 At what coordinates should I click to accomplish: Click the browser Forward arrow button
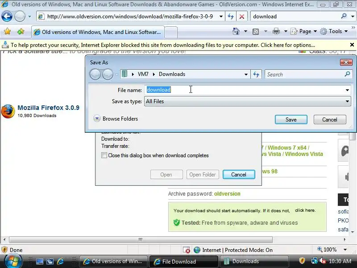20,17
